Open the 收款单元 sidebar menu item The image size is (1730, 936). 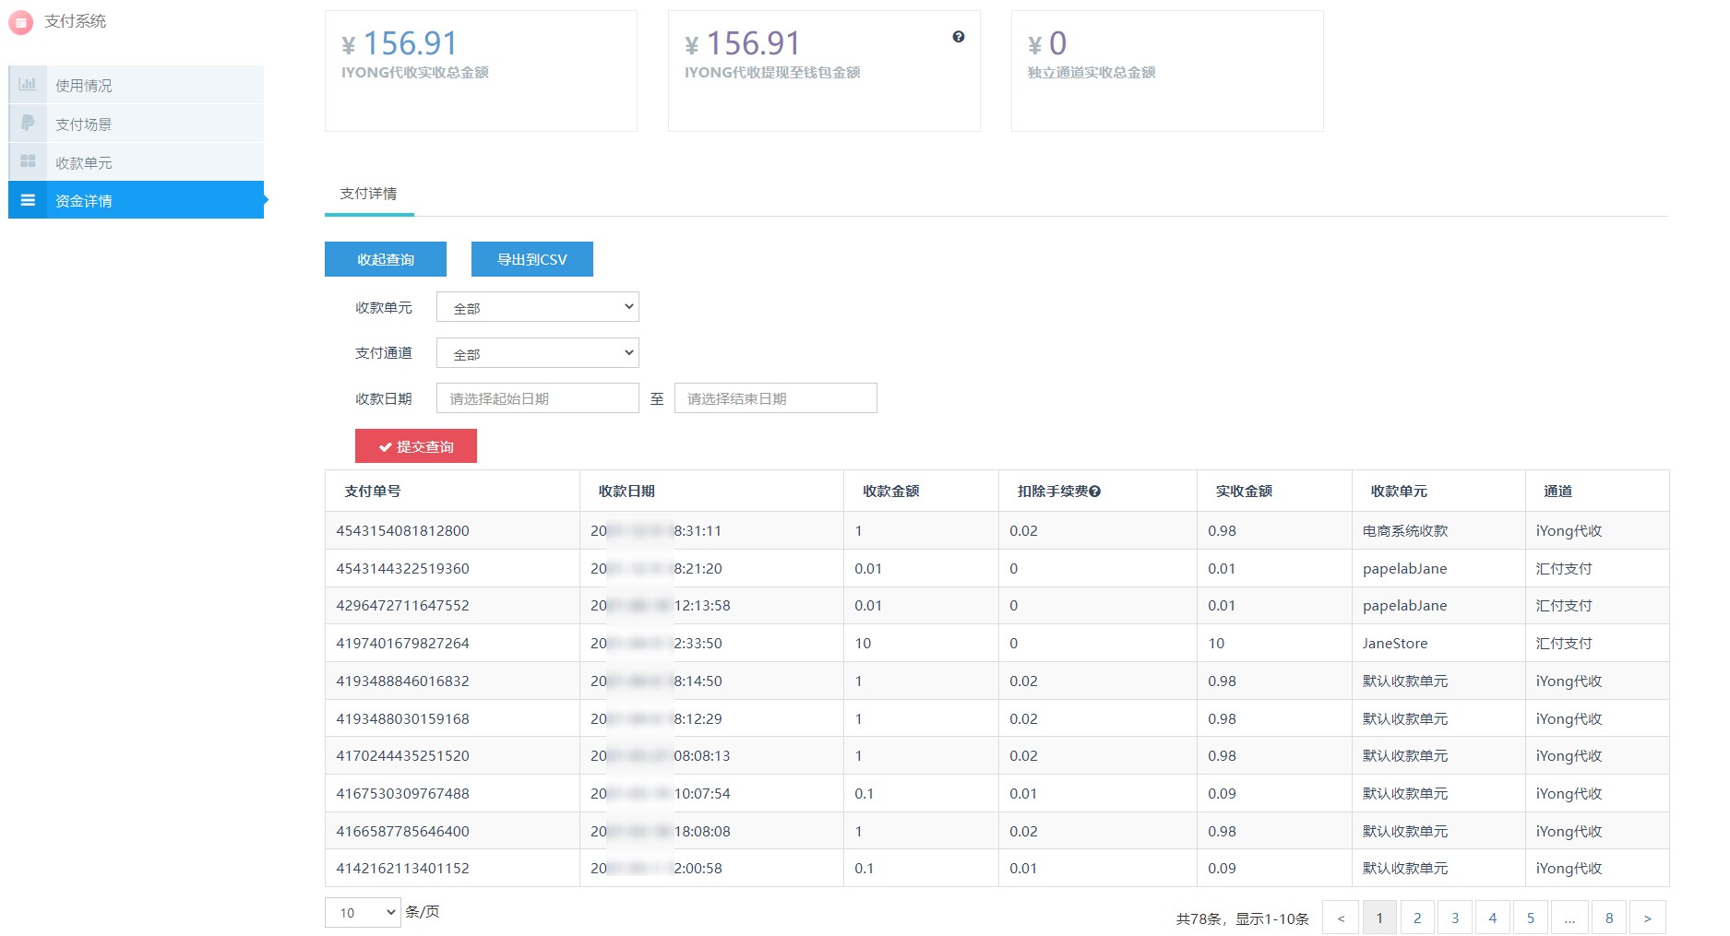pos(137,162)
